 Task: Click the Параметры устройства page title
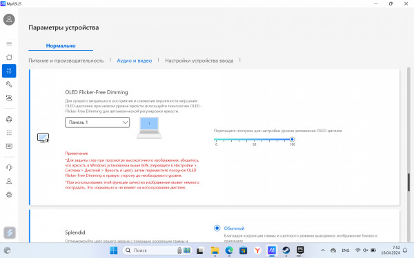pos(63,28)
